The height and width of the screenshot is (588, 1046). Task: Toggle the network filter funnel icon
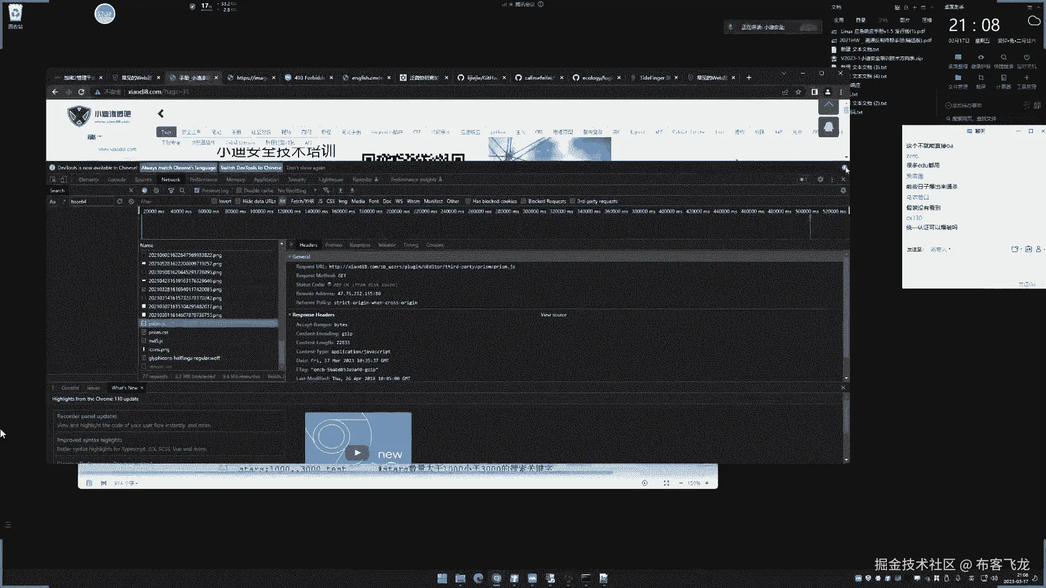[171, 191]
